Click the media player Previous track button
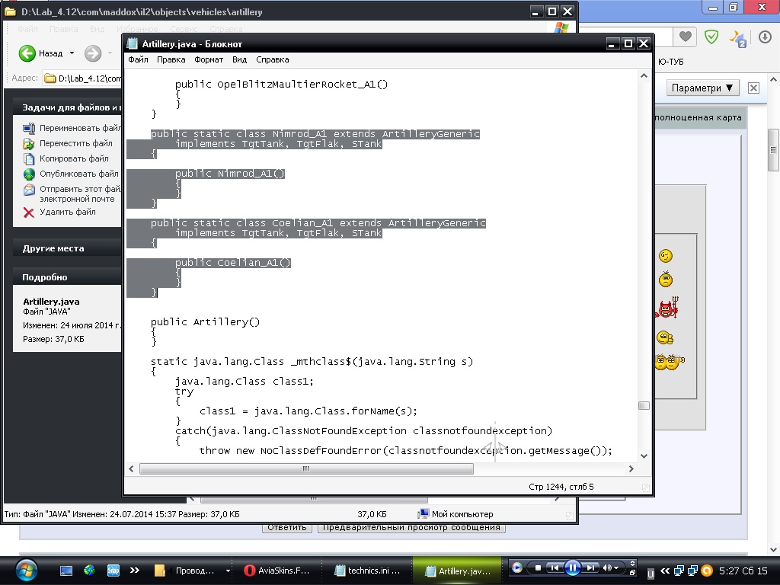The width and height of the screenshot is (780, 585). (555, 567)
